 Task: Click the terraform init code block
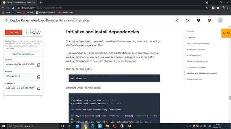tap(114, 78)
